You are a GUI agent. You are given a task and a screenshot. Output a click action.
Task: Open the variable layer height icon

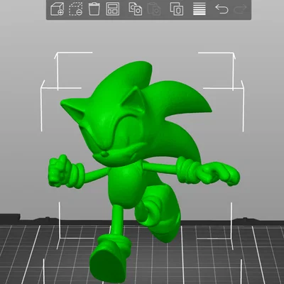(200, 9)
